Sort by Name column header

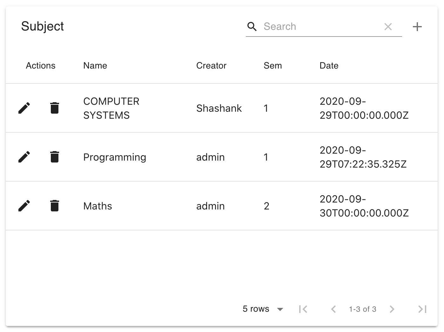(95, 66)
